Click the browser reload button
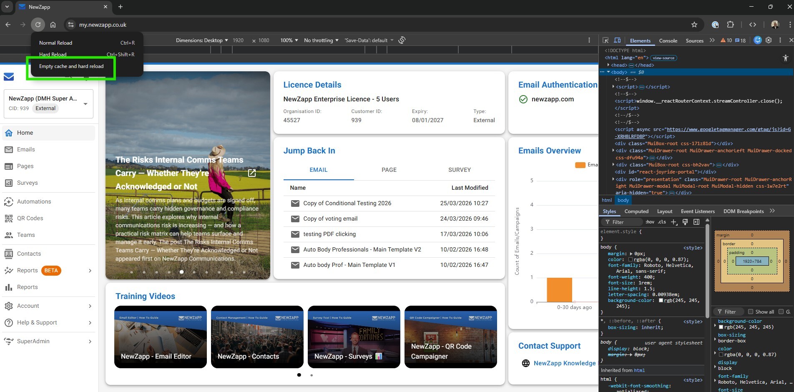This screenshot has height=392, width=794. tap(38, 25)
